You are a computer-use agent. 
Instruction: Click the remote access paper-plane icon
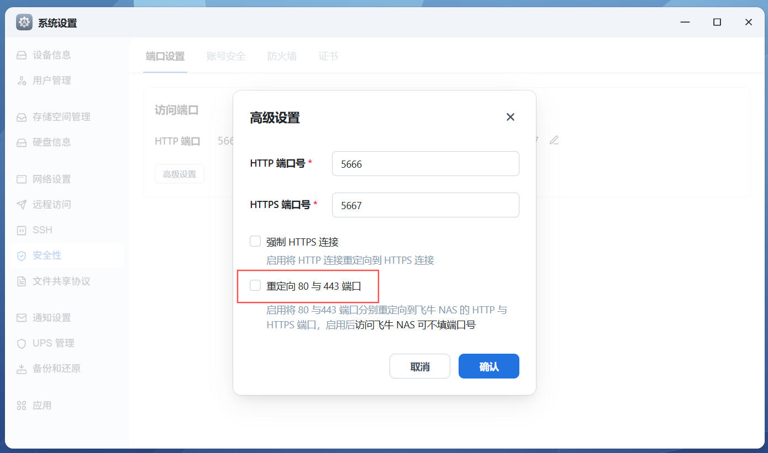[x=22, y=205]
